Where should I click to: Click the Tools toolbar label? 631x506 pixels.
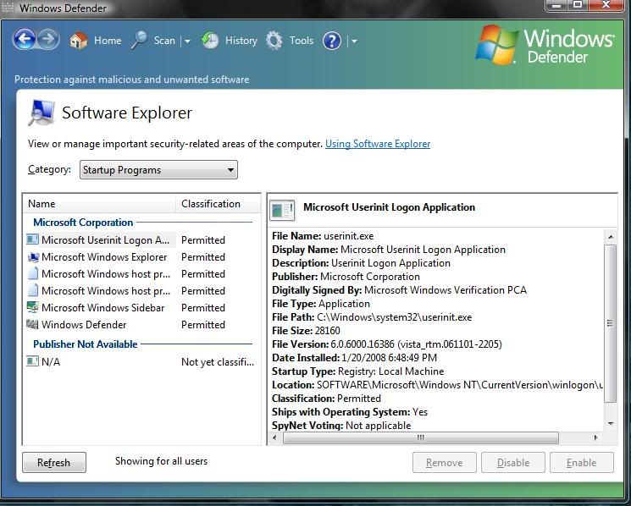(x=302, y=41)
